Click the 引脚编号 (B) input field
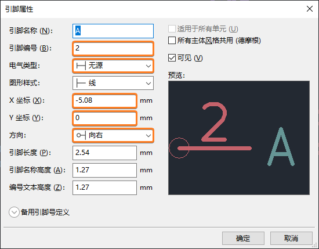 pyautogui.click(x=113, y=48)
